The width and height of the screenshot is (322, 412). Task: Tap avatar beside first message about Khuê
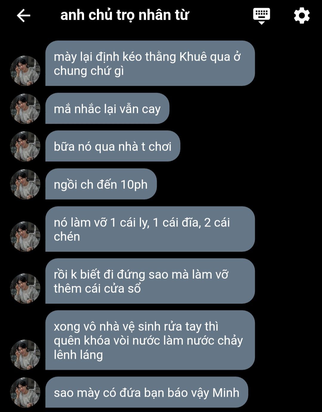(25, 71)
